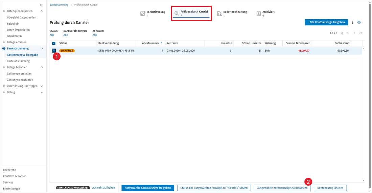Click the Endbestand value 169.595,36

[342, 51]
